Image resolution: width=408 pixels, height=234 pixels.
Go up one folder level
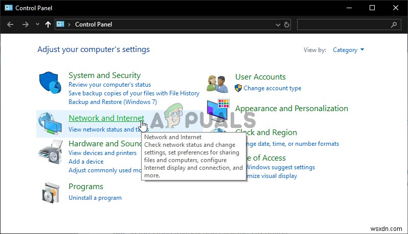(x=48, y=24)
